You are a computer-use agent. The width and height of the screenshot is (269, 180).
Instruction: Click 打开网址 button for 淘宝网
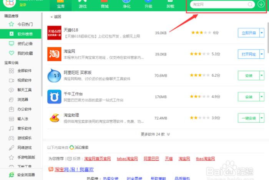coord(249,54)
